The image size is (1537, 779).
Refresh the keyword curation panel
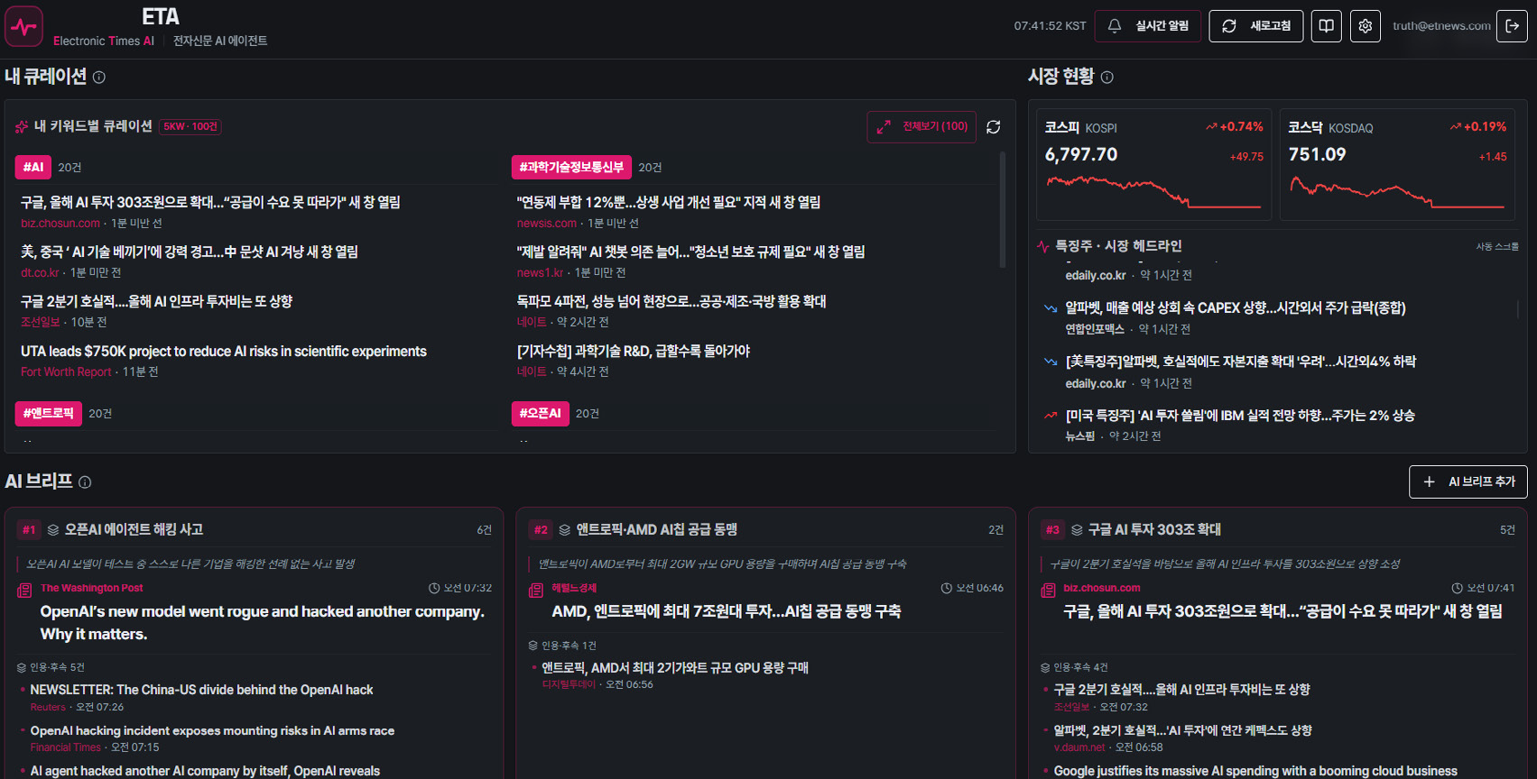point(994,127)
